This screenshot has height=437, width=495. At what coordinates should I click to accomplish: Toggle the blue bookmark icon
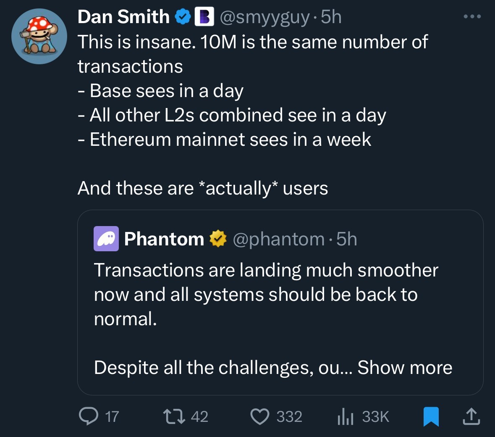coord(431,416)
